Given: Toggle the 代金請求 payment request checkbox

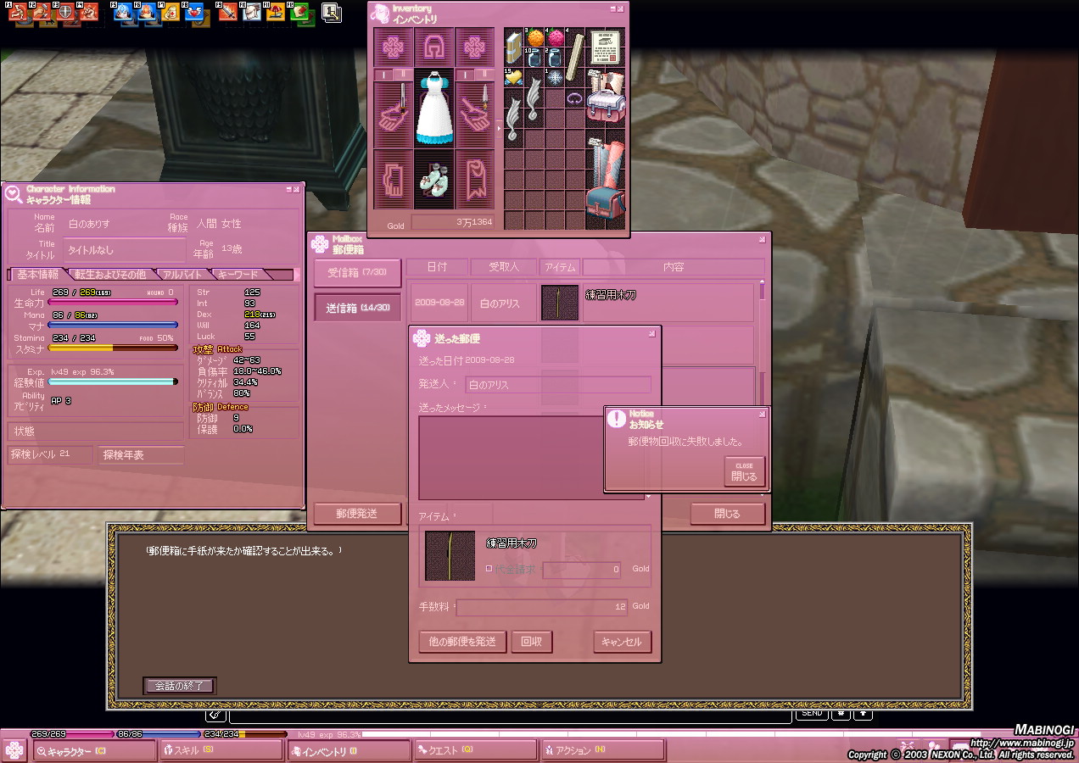Looking at the screenshot, I should click(489, 569).
